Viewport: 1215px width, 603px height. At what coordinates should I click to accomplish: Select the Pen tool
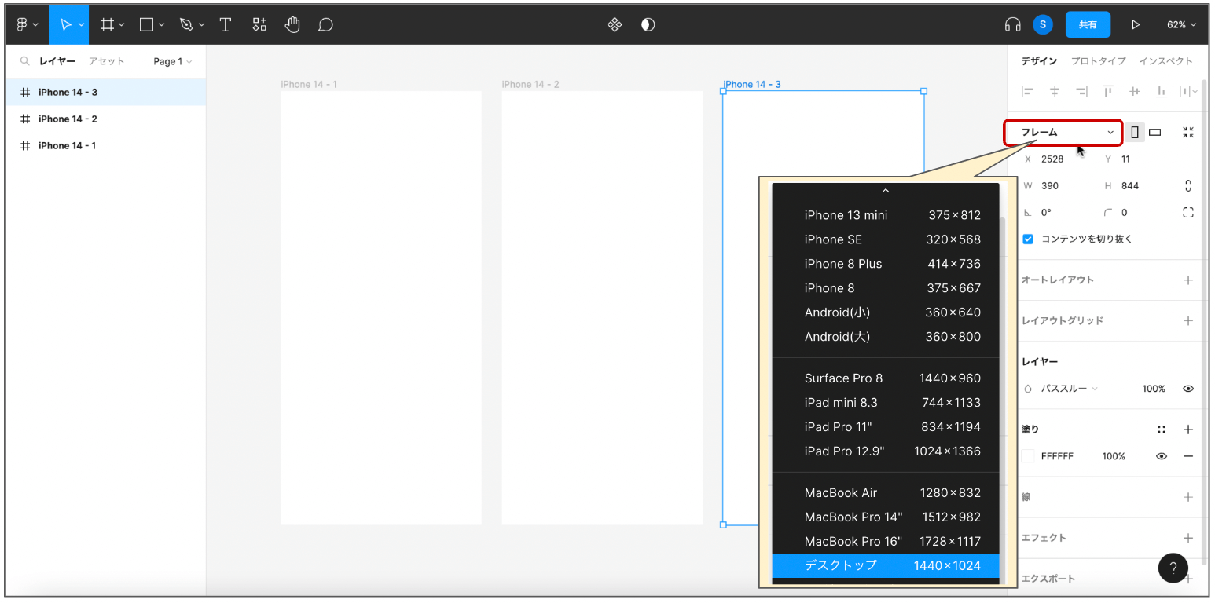point(185,24)
